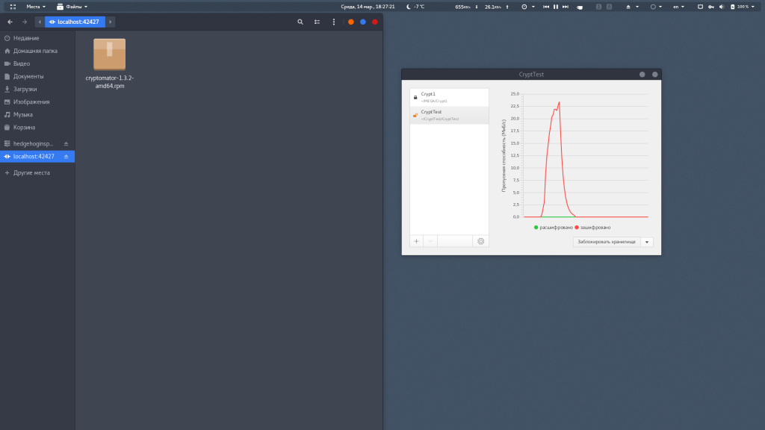Open search in the file manager

300,22
